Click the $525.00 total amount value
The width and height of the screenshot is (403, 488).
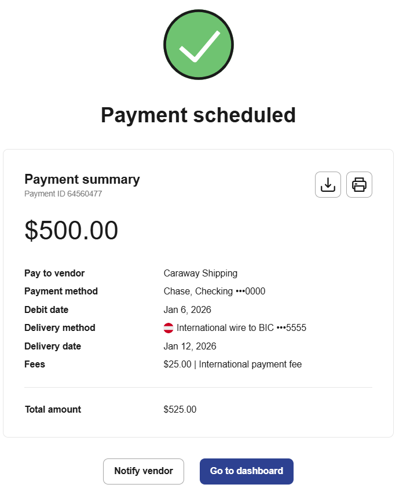pyautogui.click(x=180, y=409)
